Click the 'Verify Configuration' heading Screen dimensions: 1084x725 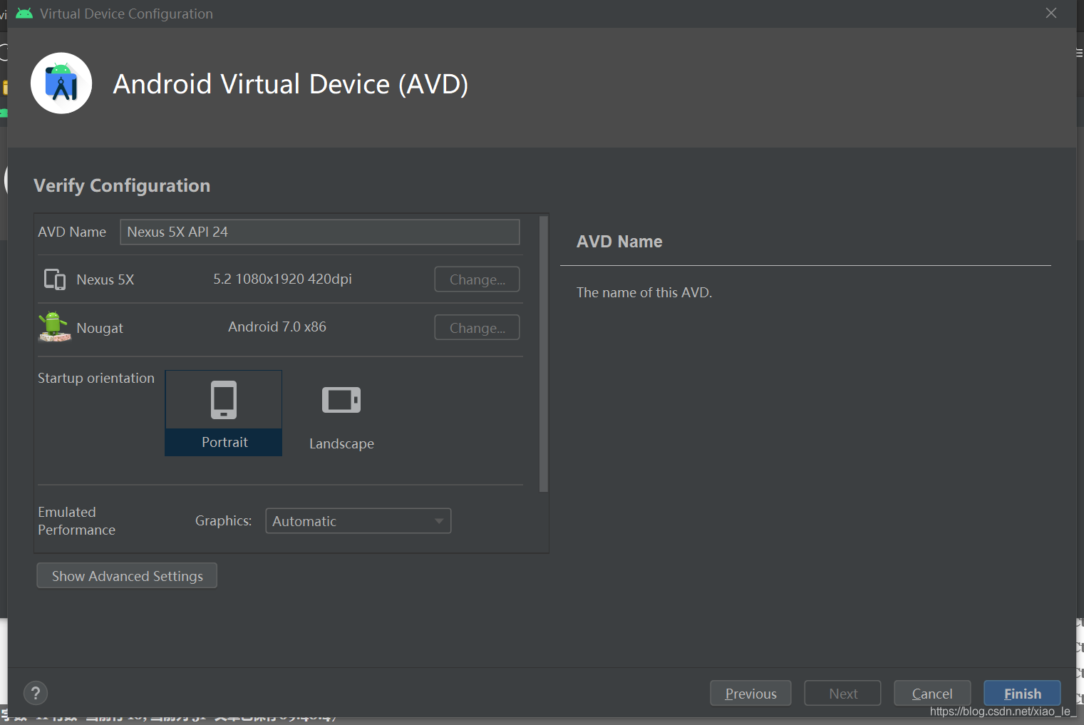pyautogui.click(x=122, y=185)
